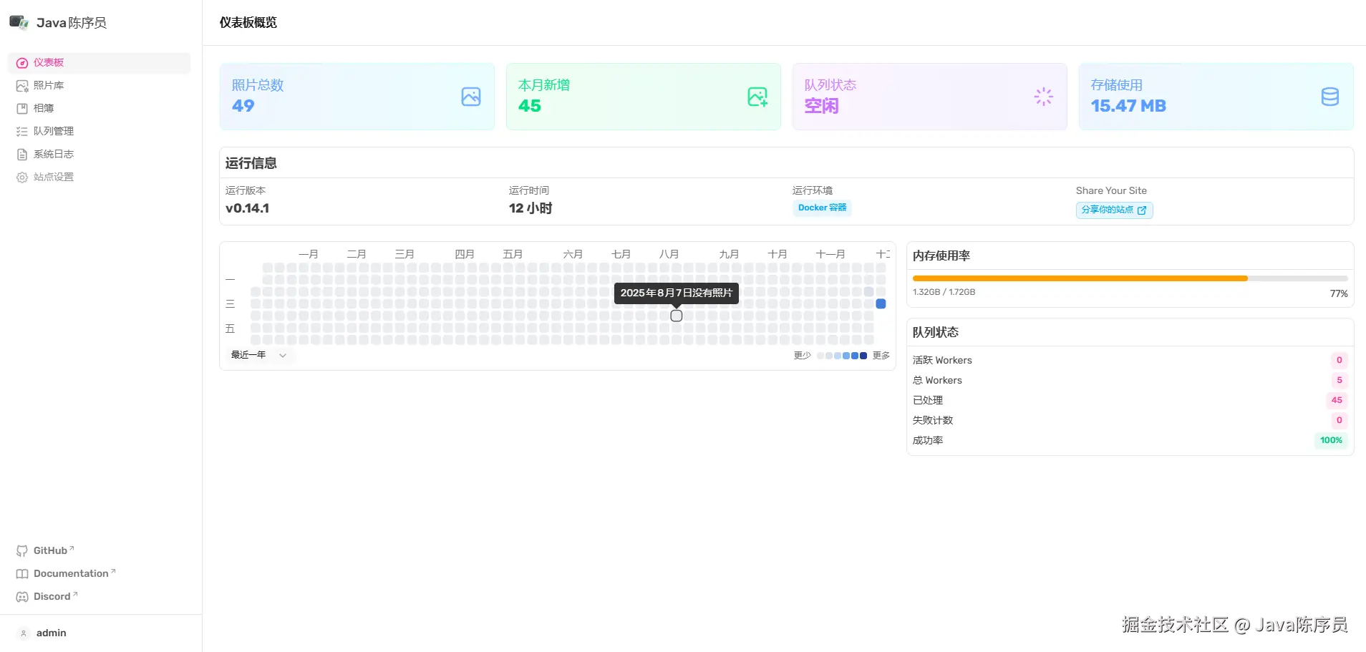
Task: Click the GitHub icon in sidebar
Action: point(22,551)
